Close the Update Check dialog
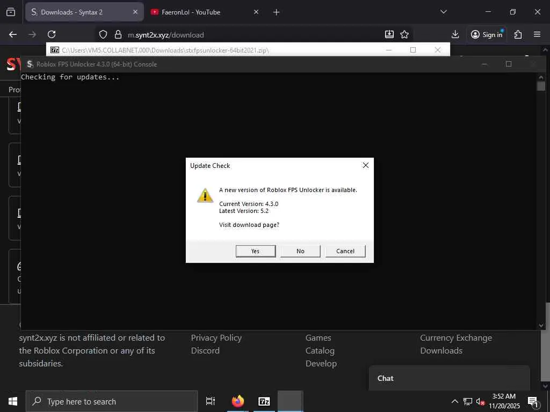Viewport: 550px width, 412px height. pyautogui.click(x=365, y=165)
